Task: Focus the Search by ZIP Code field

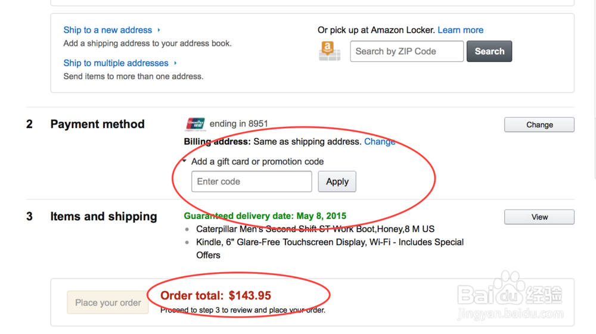Action: (x=406, y=51)
